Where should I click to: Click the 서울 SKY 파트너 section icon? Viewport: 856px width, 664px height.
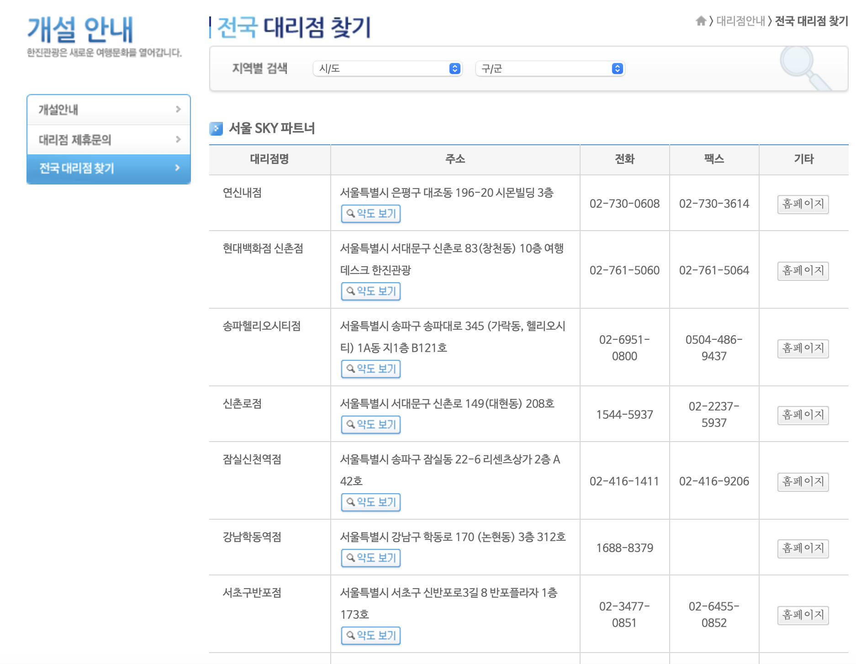click(216, 128)
